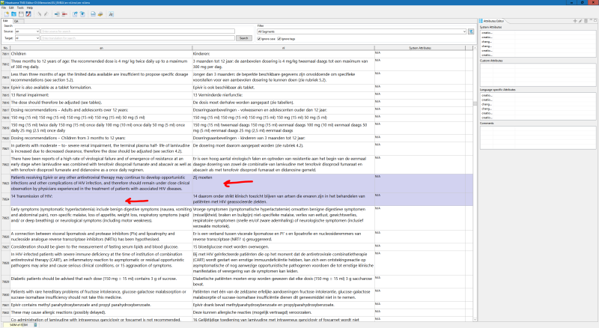The width and height of the screenshot is (599, 328).
Task: Click the Search button
Action: 244,38
